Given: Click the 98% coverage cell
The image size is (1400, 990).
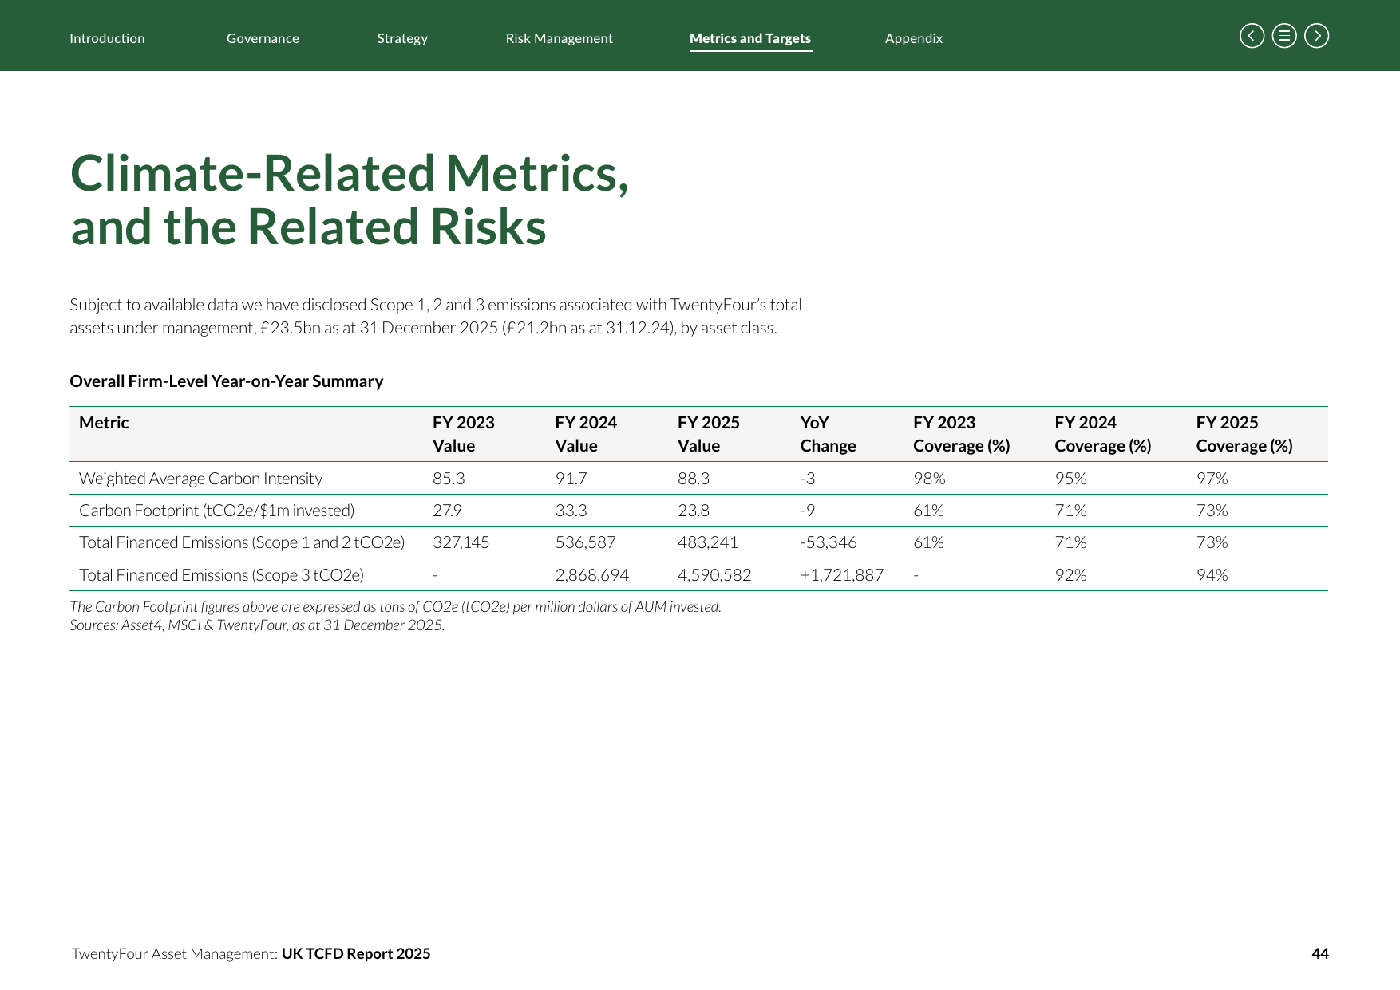Looking at the screenshot, I should pyautogui.click(x=929, y=479).
